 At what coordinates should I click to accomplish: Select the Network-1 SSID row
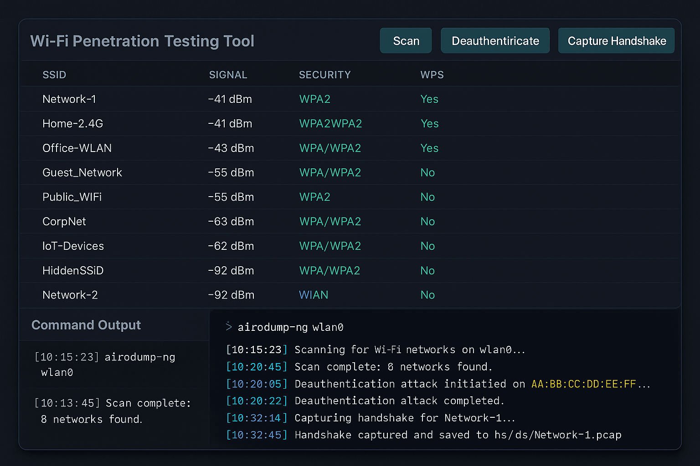click(x=350, y=99)
